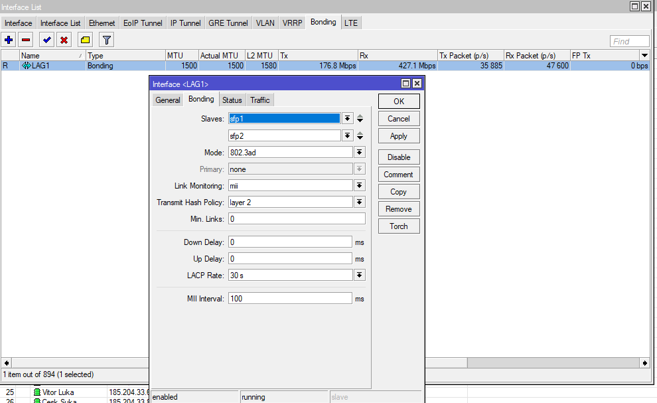This screenshot has height=403, width=657.
Task: Open the Status tab in LAG1 dialog
Action: click(232, 100)
